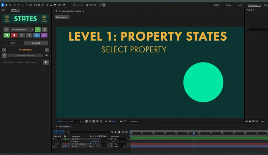268x155 pixels.
Task: Click Store New Global State button
Action: (25, 55)
